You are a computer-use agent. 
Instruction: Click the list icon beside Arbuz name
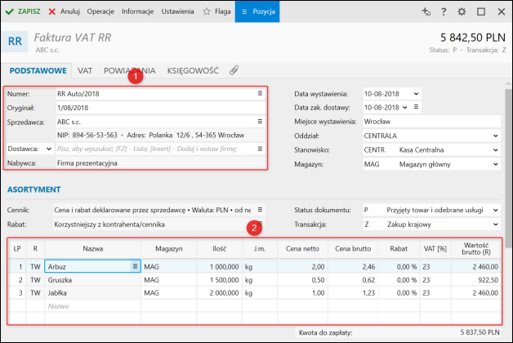pos(134,265)
